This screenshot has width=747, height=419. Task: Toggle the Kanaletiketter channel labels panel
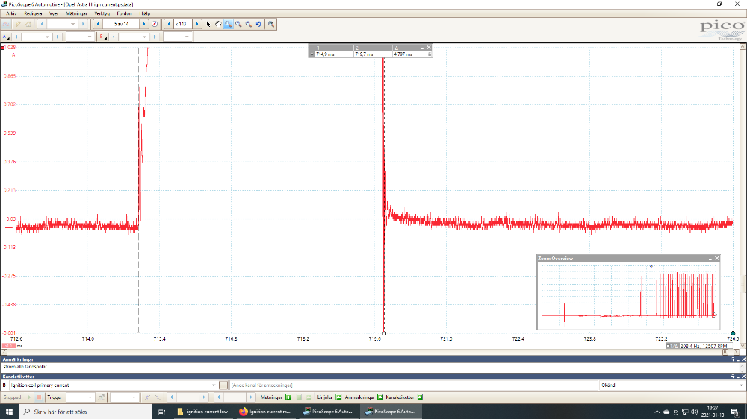coord(419,397)
